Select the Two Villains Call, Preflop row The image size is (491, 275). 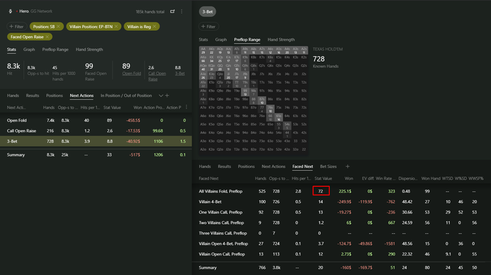(x=342, y=223)
